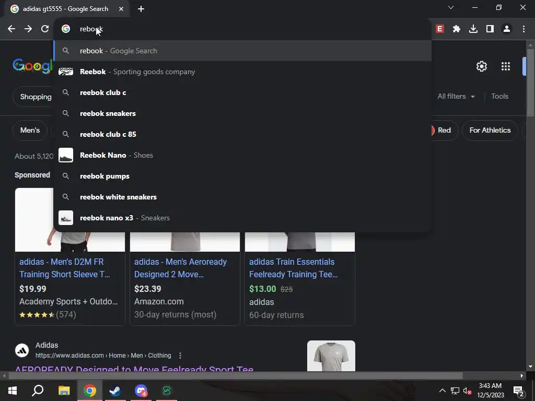Select suggestion reebok white sneakers
535x401 pixels.
[242, 197]
